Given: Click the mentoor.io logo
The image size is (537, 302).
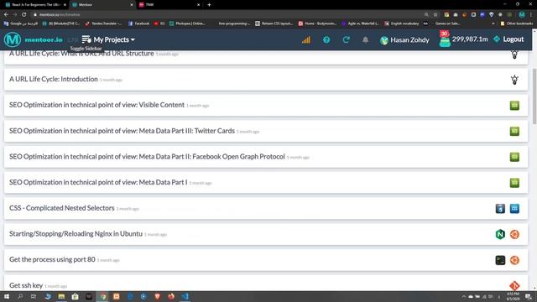Looking at the screenshot, I should (34, 39).
